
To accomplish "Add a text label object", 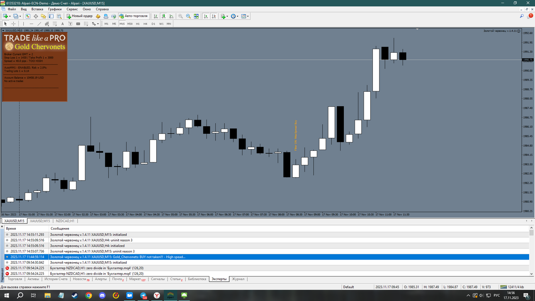I will click(x=70, y=24).
